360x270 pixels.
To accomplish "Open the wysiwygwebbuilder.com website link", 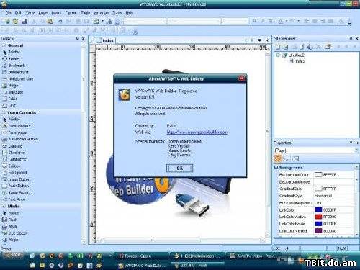I will pyautogui.click(x=197, y=132).
